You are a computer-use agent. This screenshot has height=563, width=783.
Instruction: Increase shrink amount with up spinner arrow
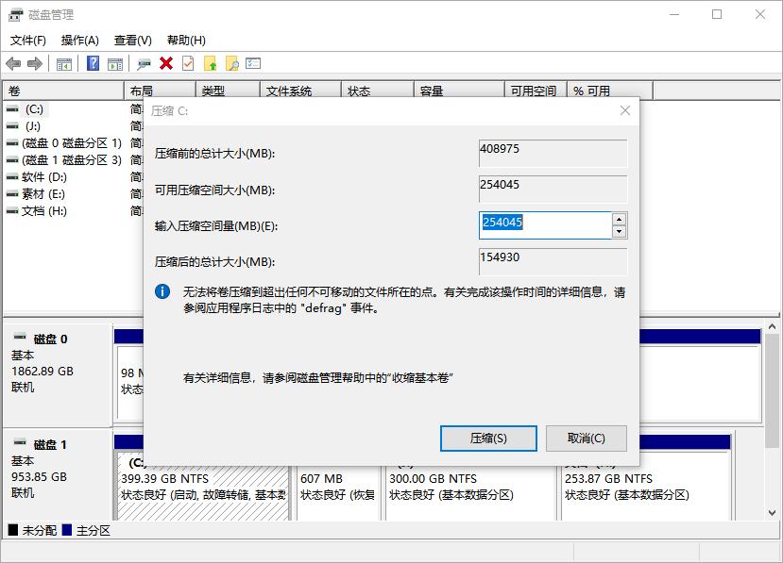click(x=619, y=220)
